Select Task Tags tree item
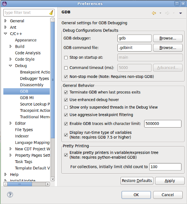The image size is (187, 204). (24, 161)
